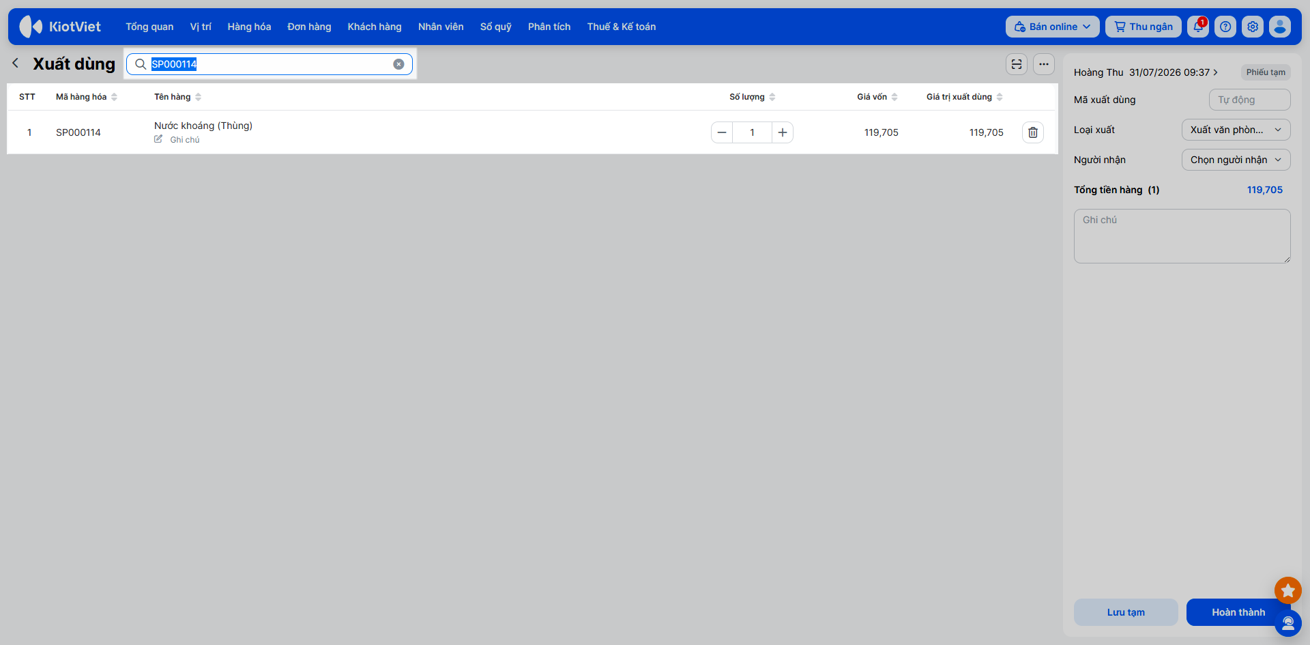Open the three-dot more options menu

pos(1044,64)
